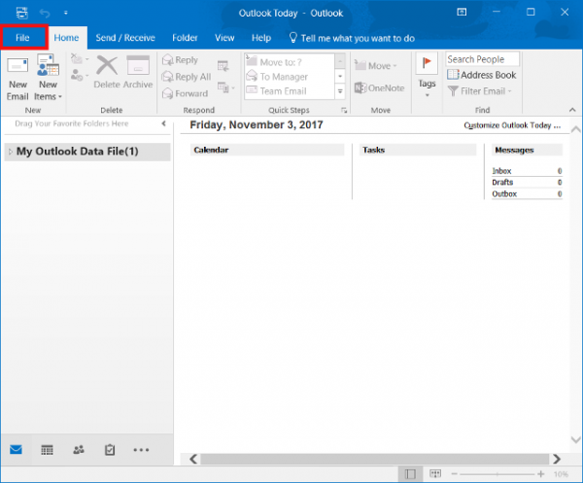Select My Outlook Data File(1) folder
This screenshot has height=483, width=583.
87,152
